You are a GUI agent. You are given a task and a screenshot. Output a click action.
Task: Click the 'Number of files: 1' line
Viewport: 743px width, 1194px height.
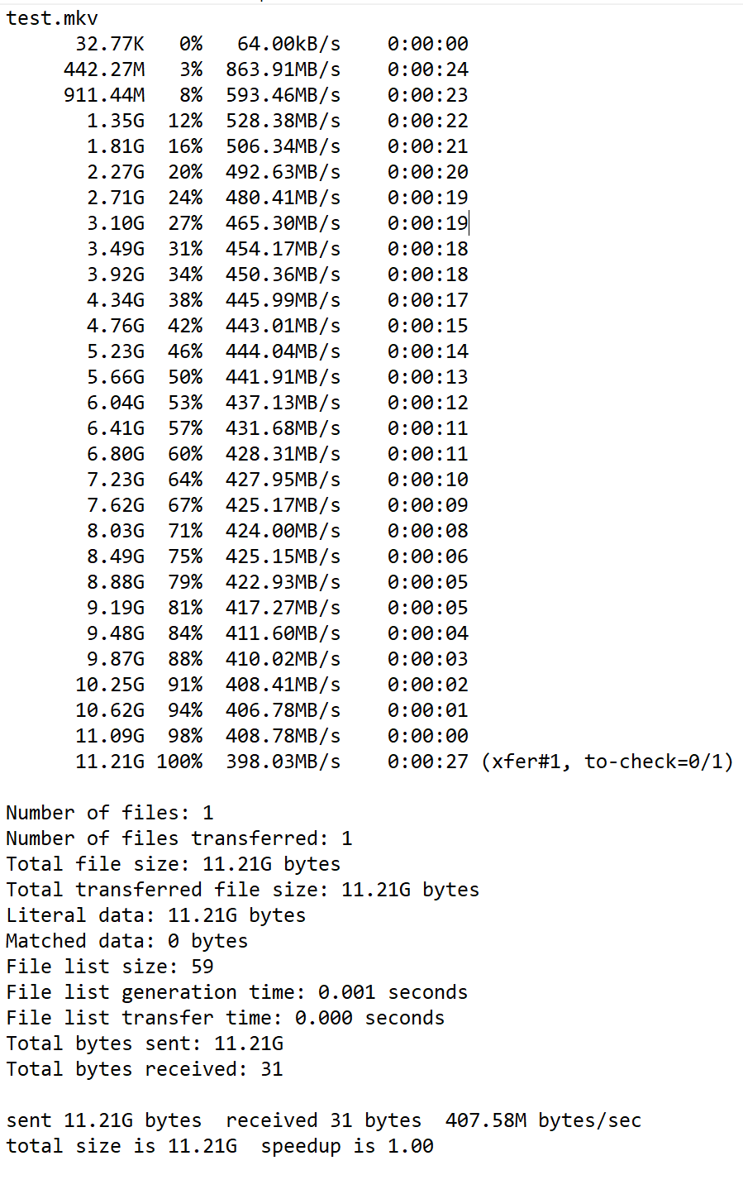(x=109, y=813)
